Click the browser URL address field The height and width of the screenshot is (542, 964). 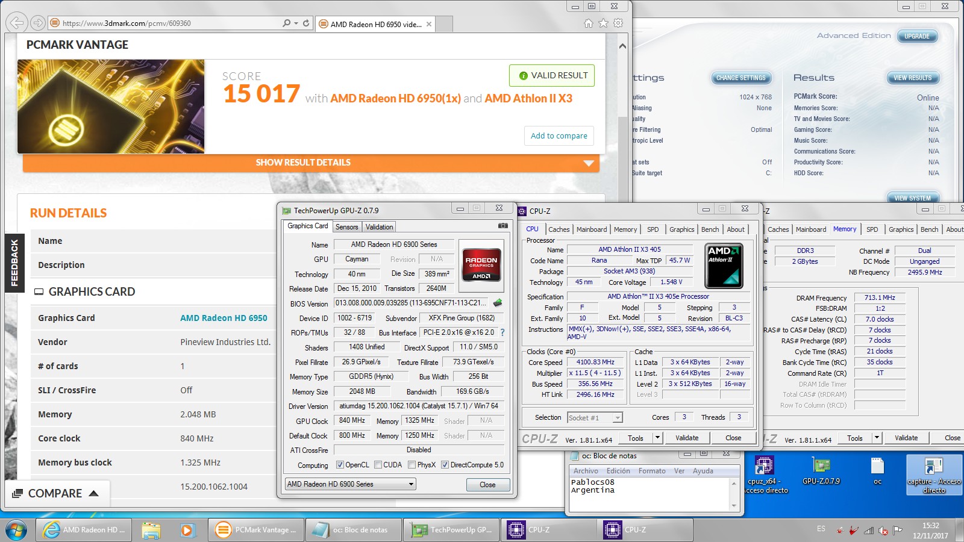[169, 23]
